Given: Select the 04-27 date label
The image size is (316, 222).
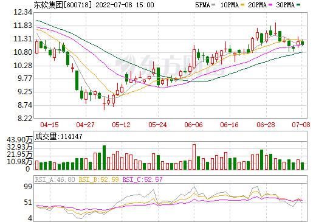Looking at the screenshot, I should pos(85,125).
